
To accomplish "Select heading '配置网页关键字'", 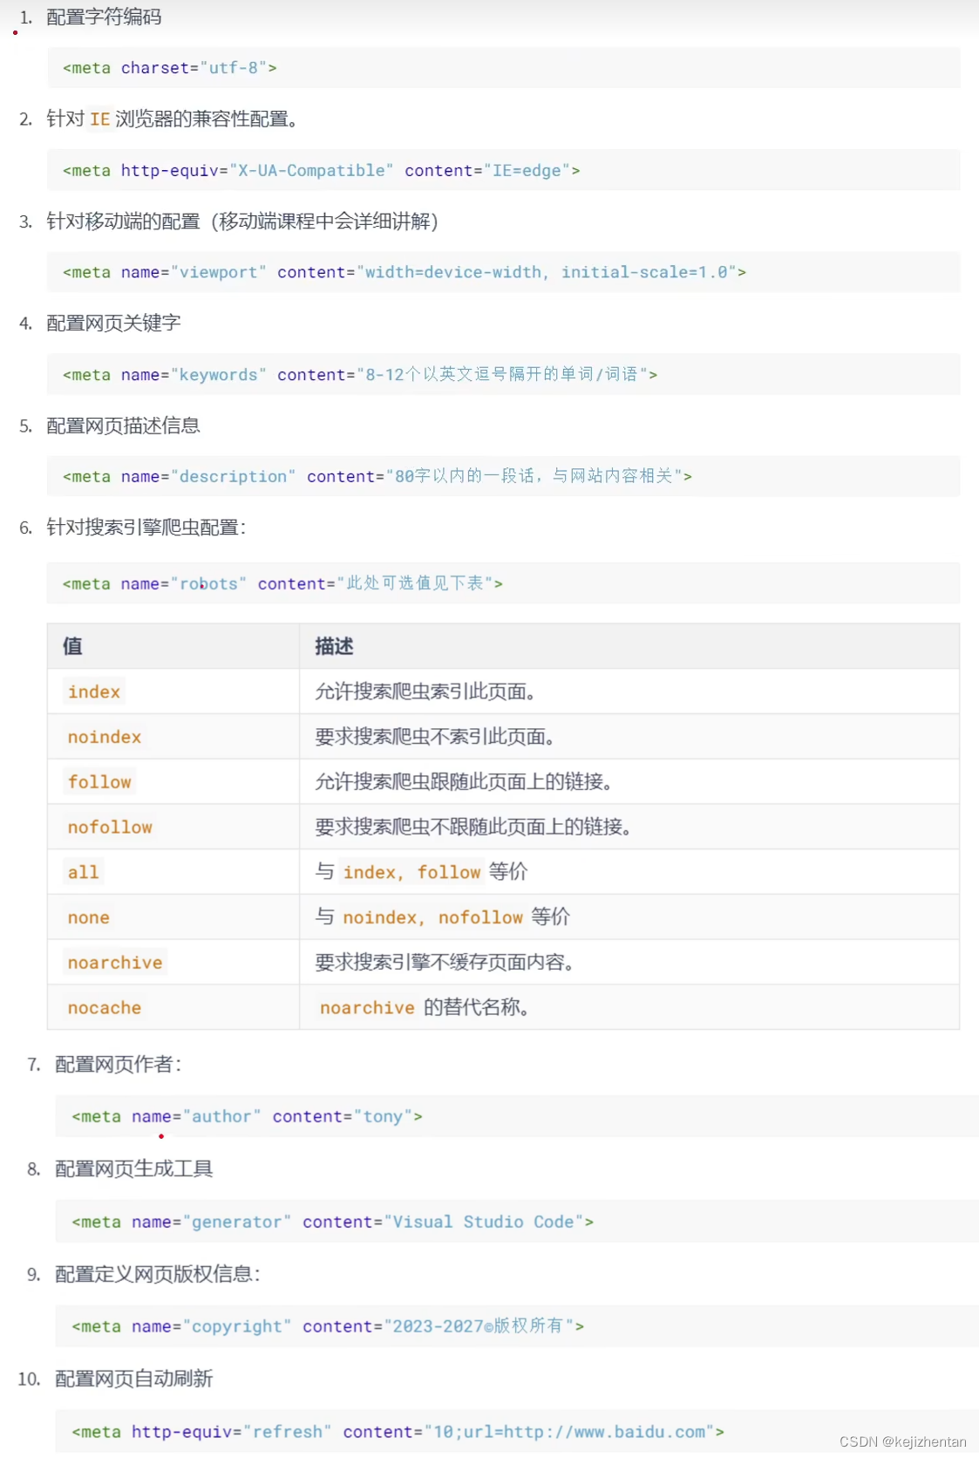I will (x=113, y=324).
